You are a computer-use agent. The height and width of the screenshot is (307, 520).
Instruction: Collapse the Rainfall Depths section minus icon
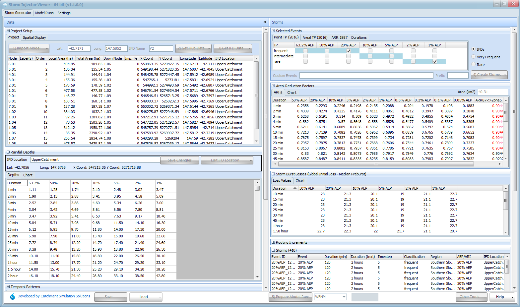(x=8, y=152)
